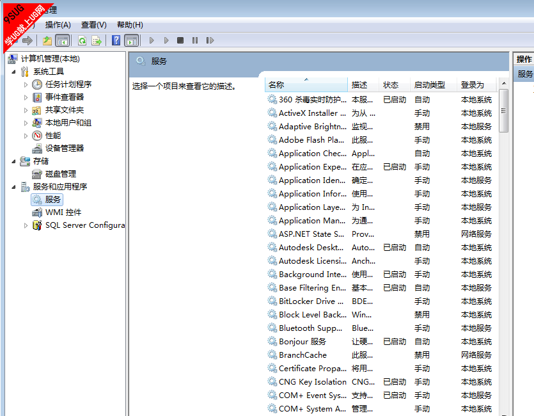Toggle the show/hide action pane icon

tap(132, 41)
